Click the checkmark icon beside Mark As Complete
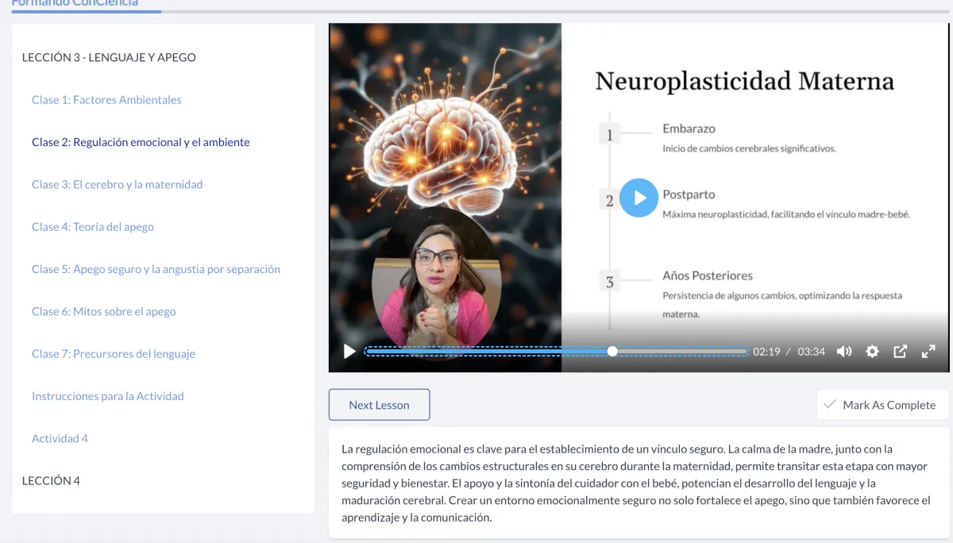The width and height of the screenshot is (953, 543). pos(830,404)
